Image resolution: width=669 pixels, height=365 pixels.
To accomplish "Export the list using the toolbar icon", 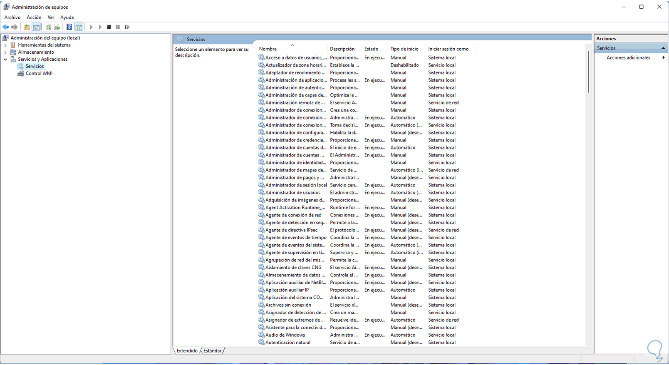I will [57, 27].
